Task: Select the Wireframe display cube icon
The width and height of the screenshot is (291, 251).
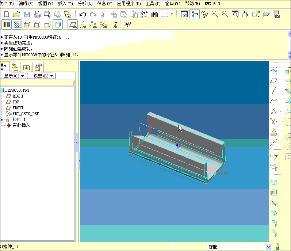Action: click(27, 24)
